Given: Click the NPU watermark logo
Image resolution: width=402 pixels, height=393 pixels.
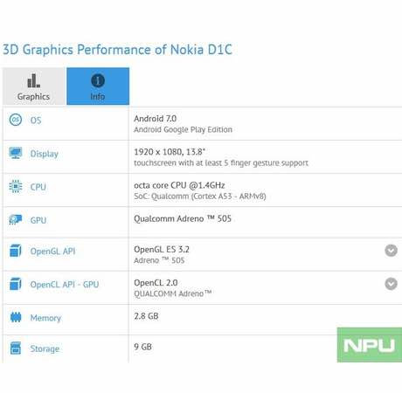Looking at the screenshot, I should click(x=370, y=345).
